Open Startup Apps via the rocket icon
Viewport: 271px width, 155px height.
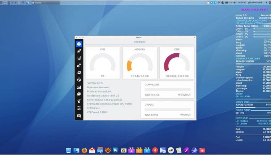pyautogui.click(x=79, y=52)
